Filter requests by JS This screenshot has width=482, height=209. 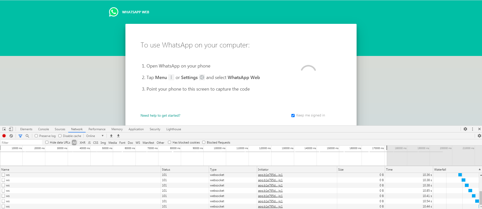coord(89,143)
